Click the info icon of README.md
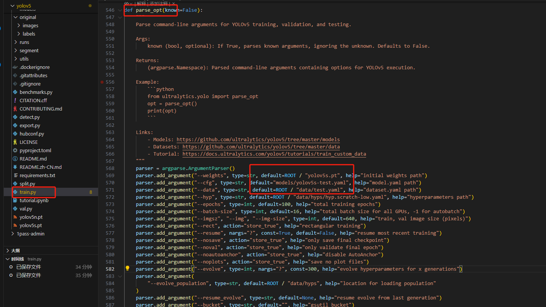The height and width of the screenshot is (307, 546). tap(15, 159)
